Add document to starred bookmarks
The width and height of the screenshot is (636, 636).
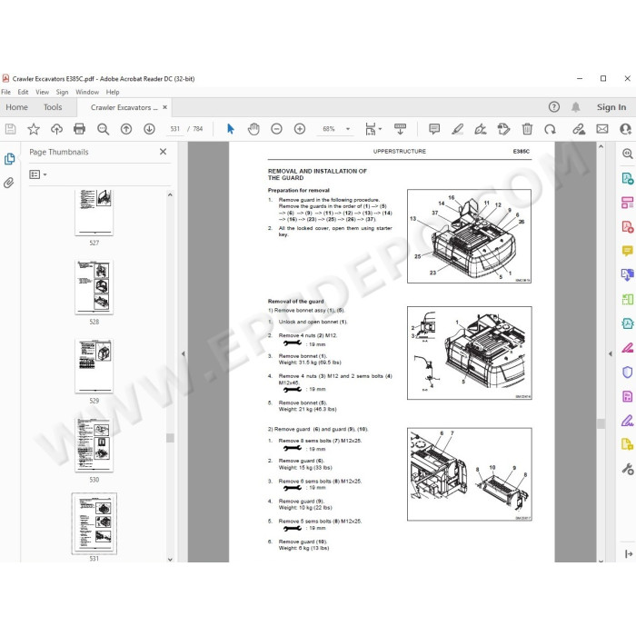pyautogui.click(x=34, y=129)
